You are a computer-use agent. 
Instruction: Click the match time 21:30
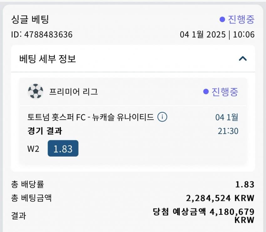tap(228, 131)
